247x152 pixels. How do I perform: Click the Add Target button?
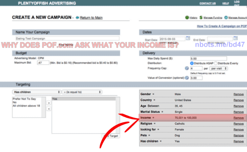coord(111,136)
